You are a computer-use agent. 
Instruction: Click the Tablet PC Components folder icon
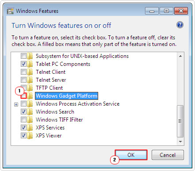pyautogui.click(x=30, y=64)
